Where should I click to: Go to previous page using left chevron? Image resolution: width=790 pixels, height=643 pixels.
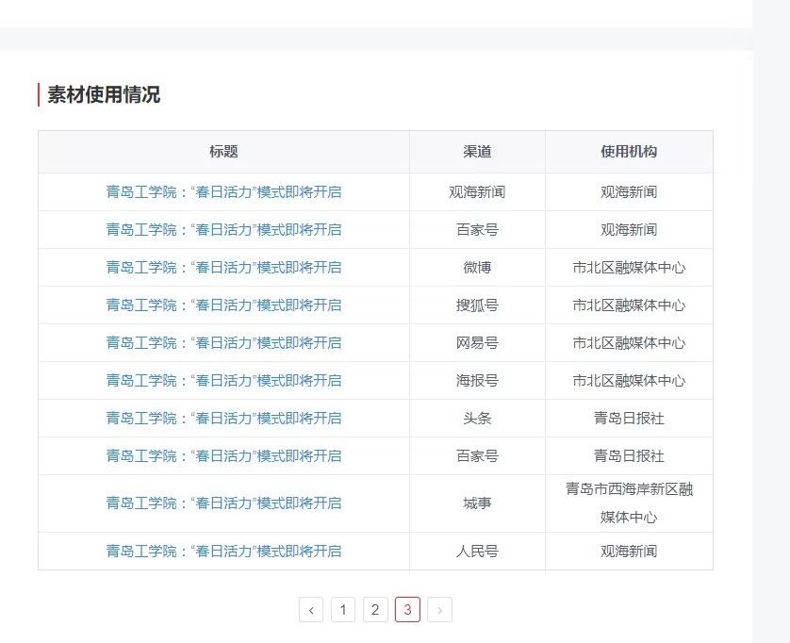(311, 610)
